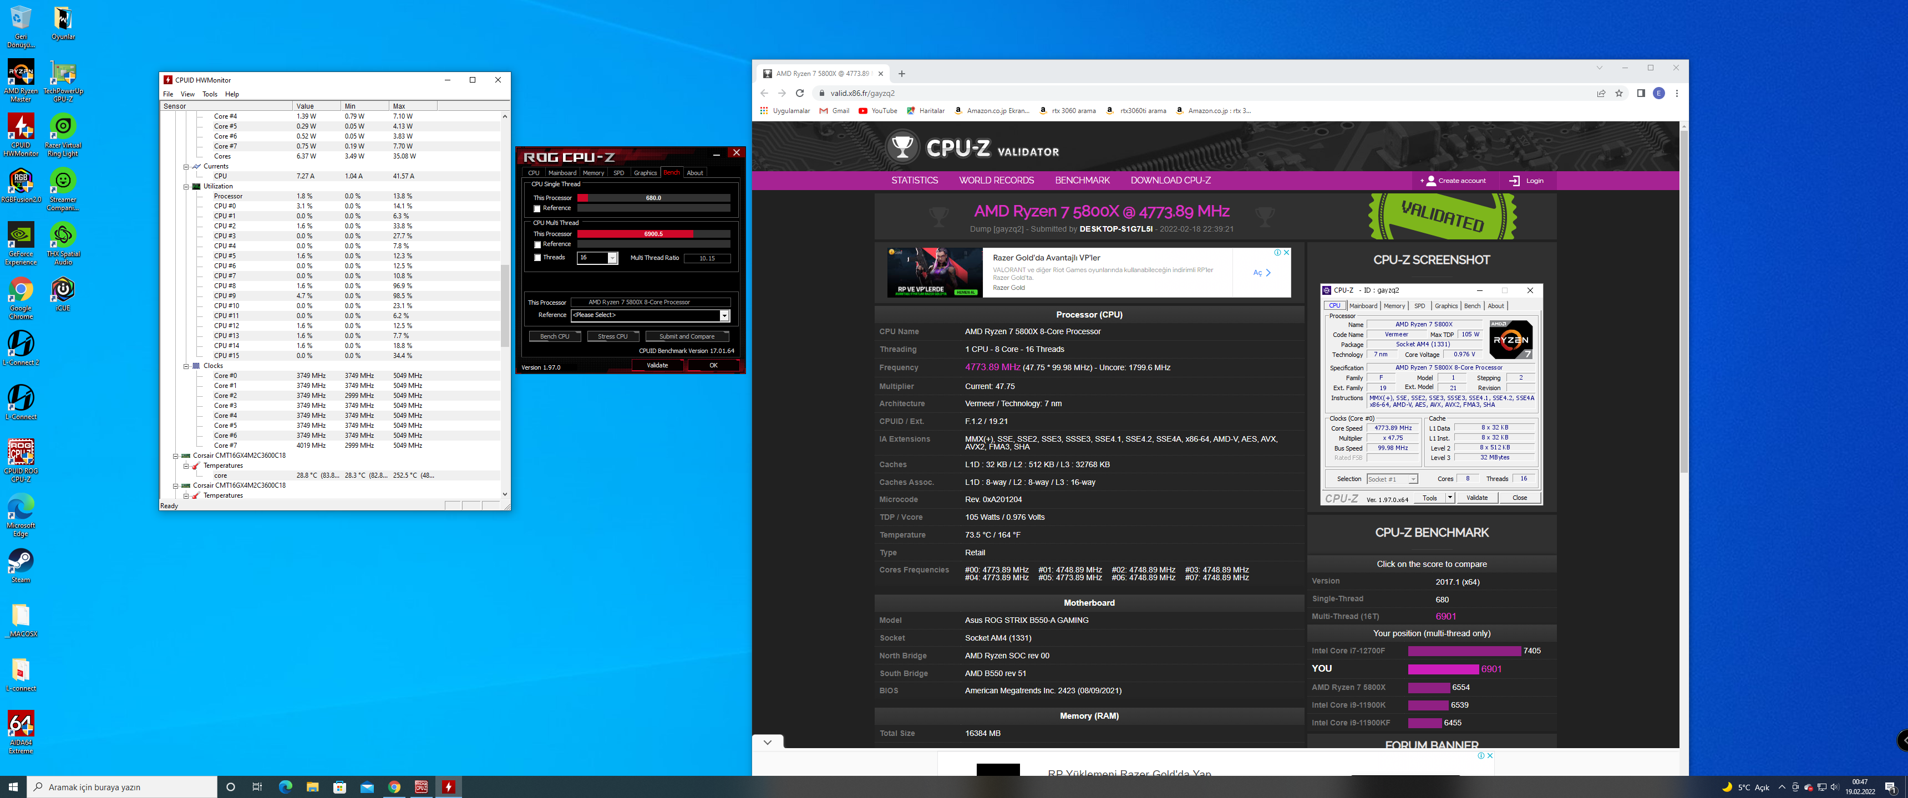Open GeForce Experience desktop icon

tap(21, 243)
